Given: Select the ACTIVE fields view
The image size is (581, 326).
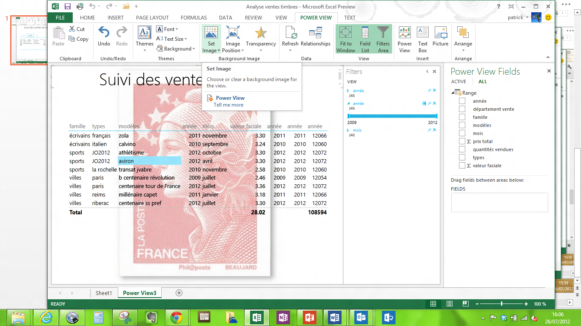Looking at the screenshot, I should [459, 81].
